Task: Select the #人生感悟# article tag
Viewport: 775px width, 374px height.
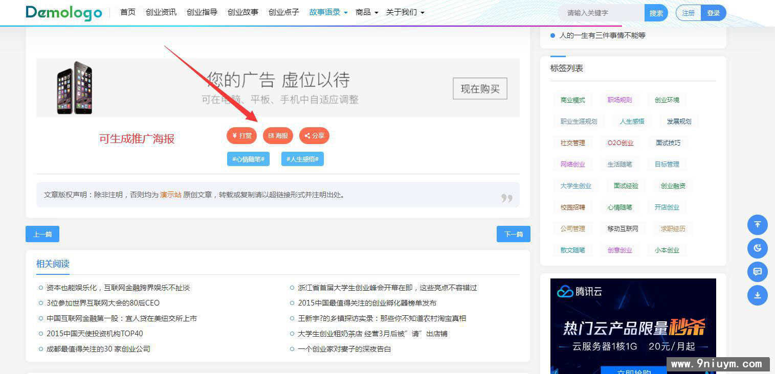Action: point(303,159)
